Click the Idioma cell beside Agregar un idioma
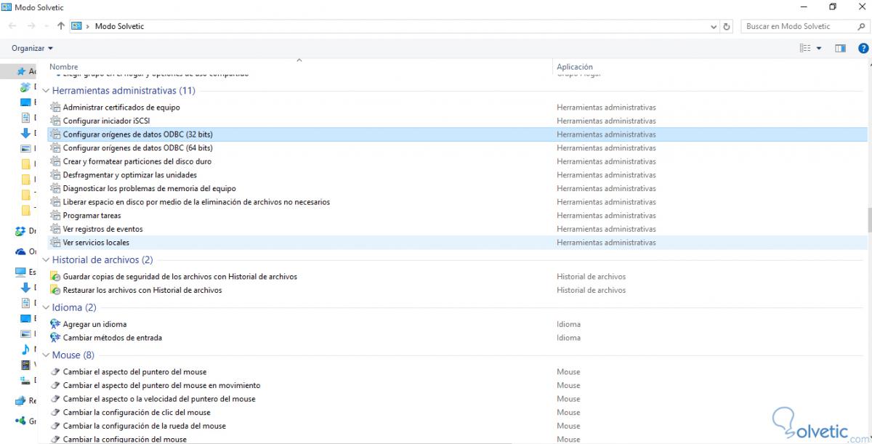The image size is (872, 444). (x=568, y=324)
